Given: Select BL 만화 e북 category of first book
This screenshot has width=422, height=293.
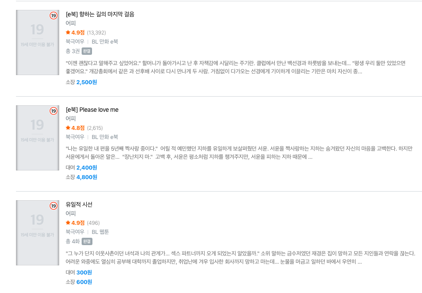Looking at the screenshot, I should 105,42.
